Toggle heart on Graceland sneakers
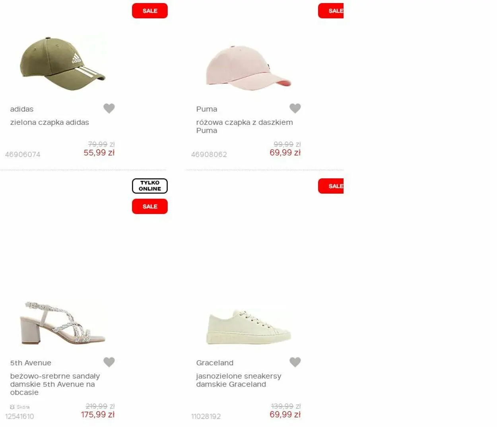Image resolution: width=497 pixels, height=427 pixels. click(x=295, y=362)
